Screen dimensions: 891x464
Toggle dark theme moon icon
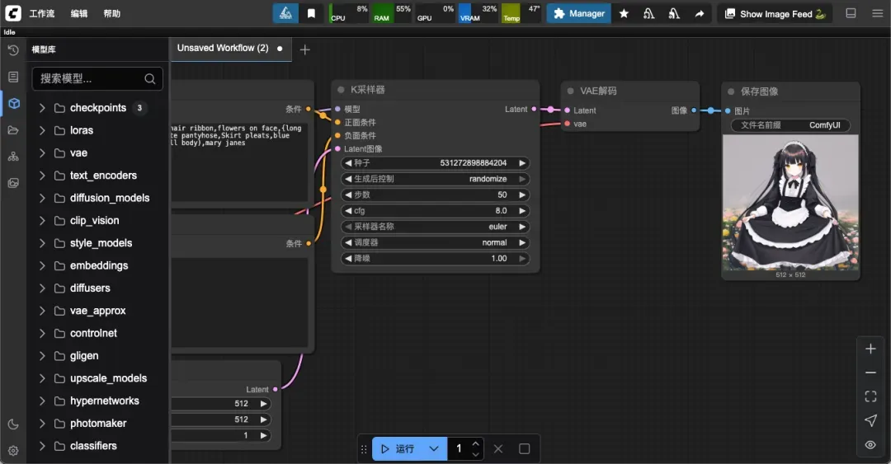click(x=13, y=424)
